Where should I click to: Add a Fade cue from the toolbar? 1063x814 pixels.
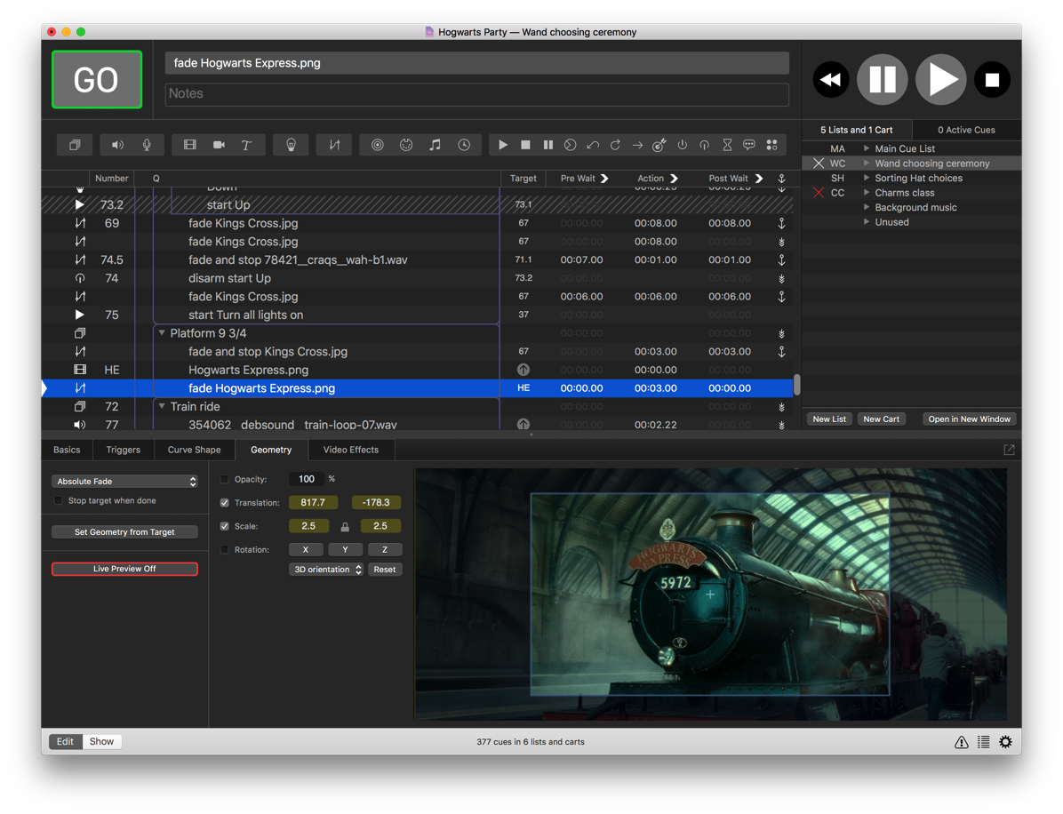pos(334,145)
